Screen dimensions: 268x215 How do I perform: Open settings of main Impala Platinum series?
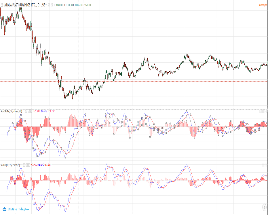point(52,5)
